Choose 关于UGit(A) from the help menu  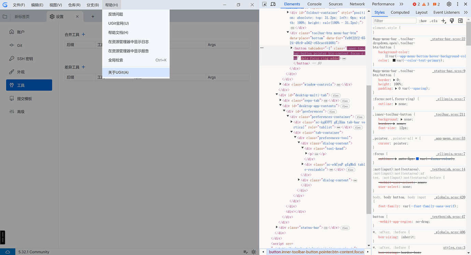point(136,72)
